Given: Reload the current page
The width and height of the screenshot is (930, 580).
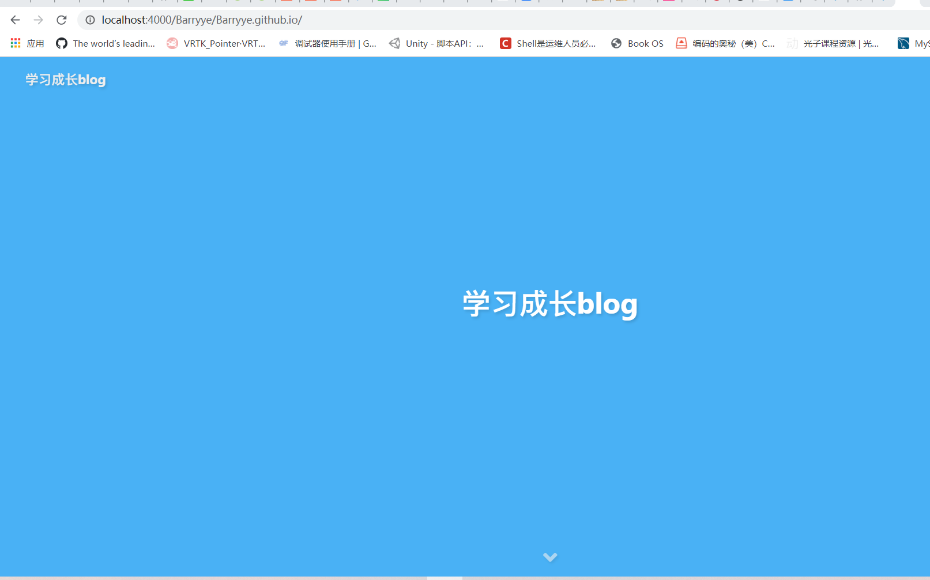Looking at the screenshot, I should point(61,20).
